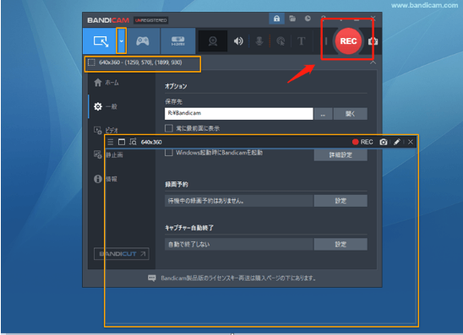463x335 pixels.
Task: Switch to HDMI device recording mode
Action: tap(177, 41)
